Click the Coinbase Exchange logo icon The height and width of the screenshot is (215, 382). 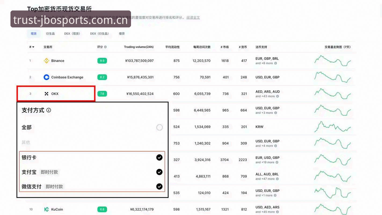(x=46, y=77)
